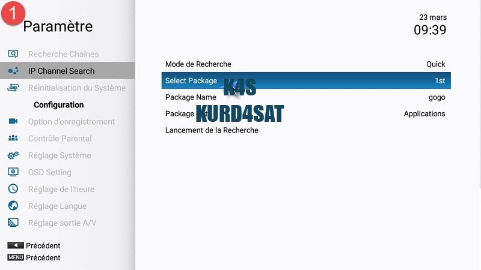The image size is (481, 270).
Task: Click the Réglage sortie A/V icon
Action: click(13, 223)
